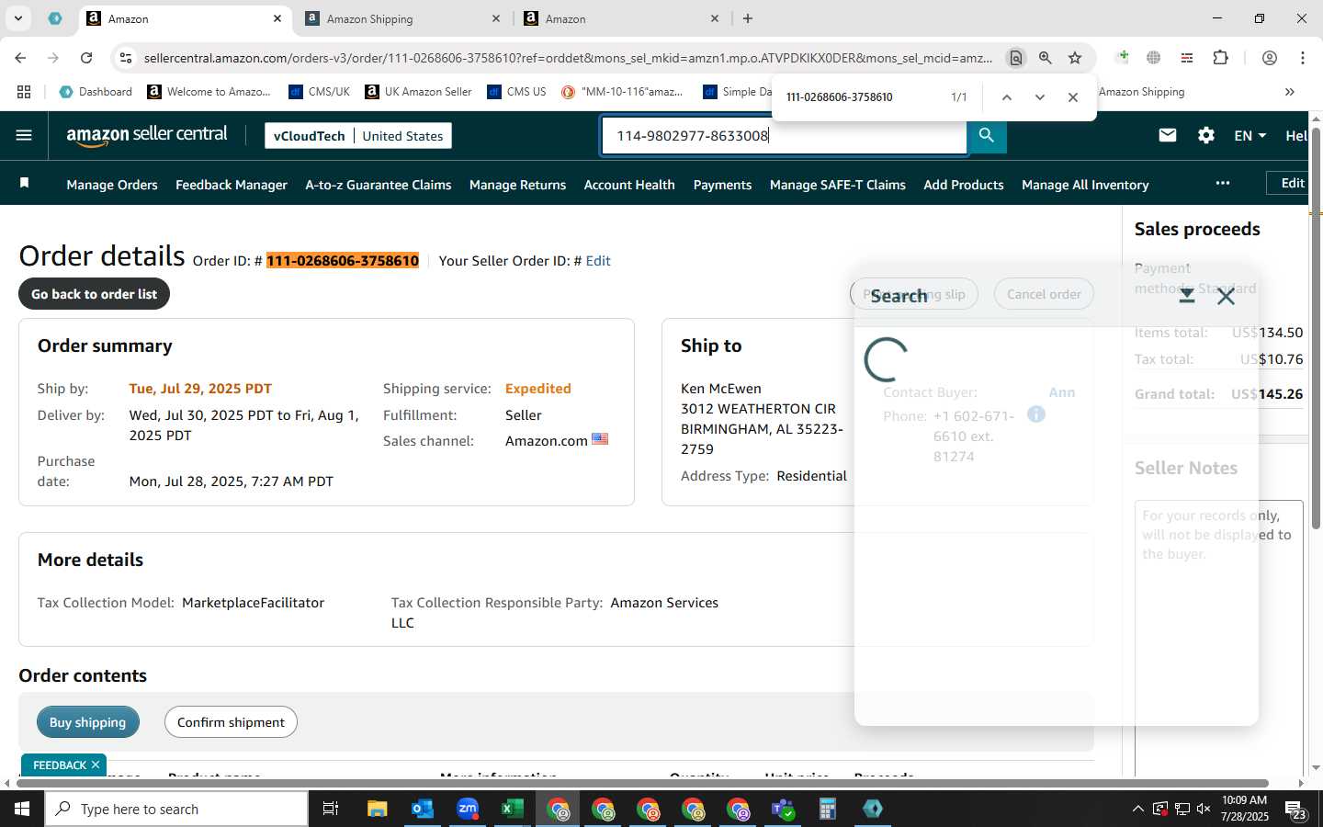Open A-to-z Guarantee Claims
The height and width of the screenshot is (827, 1323).
pyautogui.click(x=379, y=185)
